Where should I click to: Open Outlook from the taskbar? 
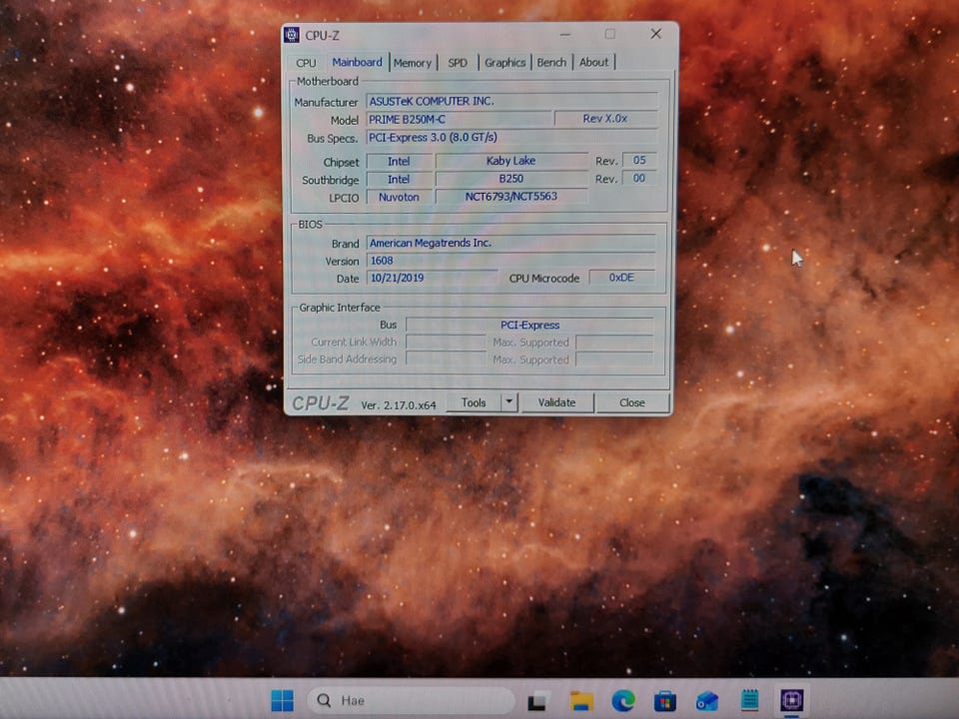click(x=707, y=701)
